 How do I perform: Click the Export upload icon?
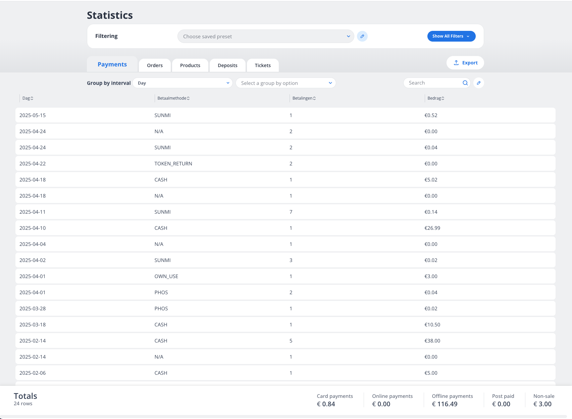click(456, 62)
